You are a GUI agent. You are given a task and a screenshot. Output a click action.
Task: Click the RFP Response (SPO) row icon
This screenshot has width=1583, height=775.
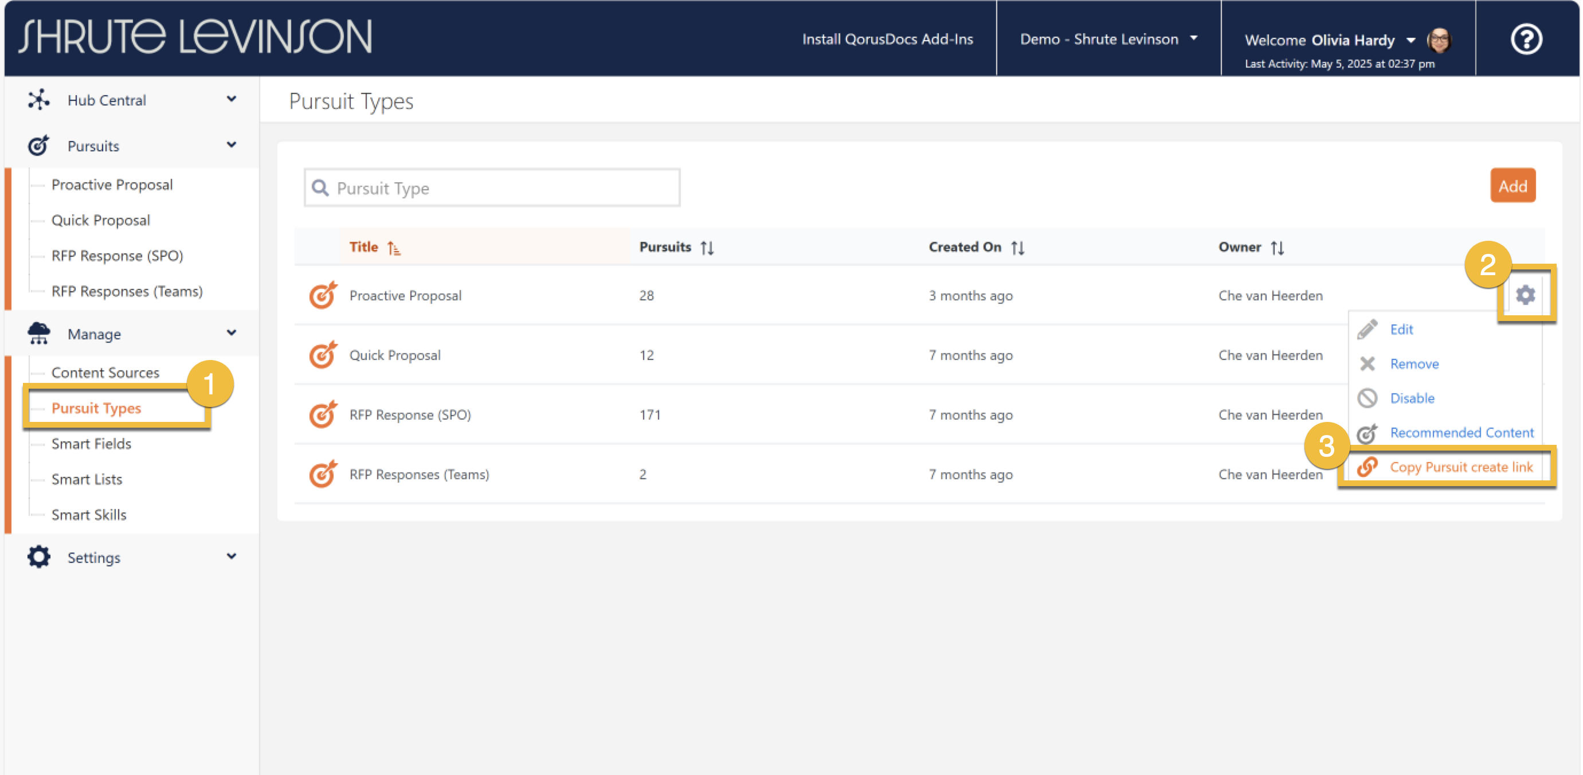coord(323,415)
